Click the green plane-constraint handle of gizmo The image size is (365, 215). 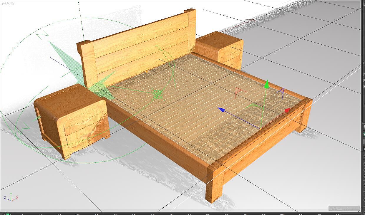[255, 106]
